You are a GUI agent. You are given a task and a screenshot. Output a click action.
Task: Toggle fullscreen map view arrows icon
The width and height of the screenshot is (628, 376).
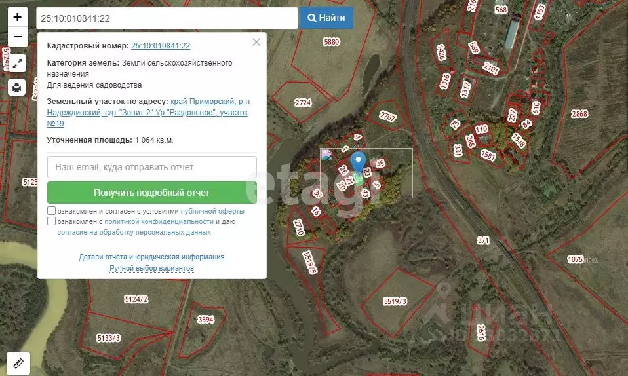(17, 64)
